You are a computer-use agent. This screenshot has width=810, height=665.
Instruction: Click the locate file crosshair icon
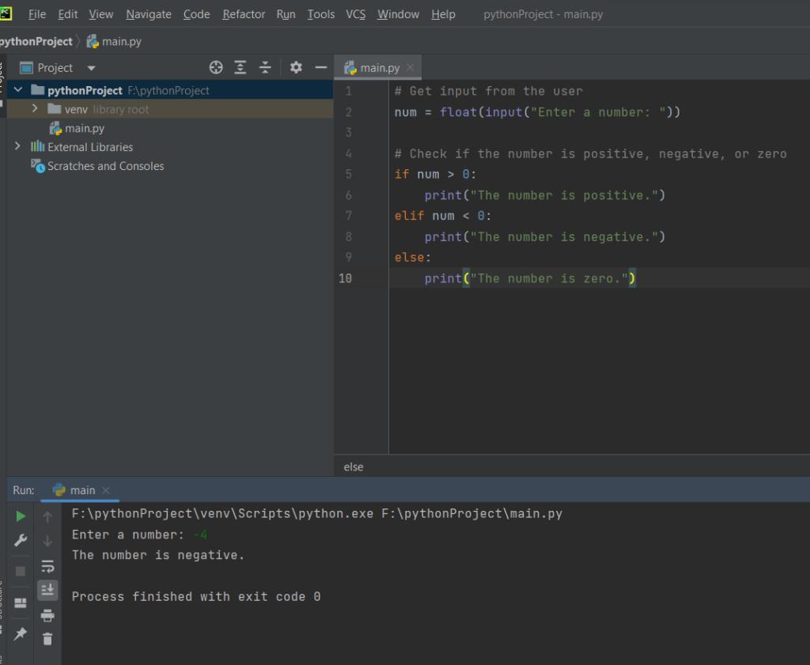[216, 68]
